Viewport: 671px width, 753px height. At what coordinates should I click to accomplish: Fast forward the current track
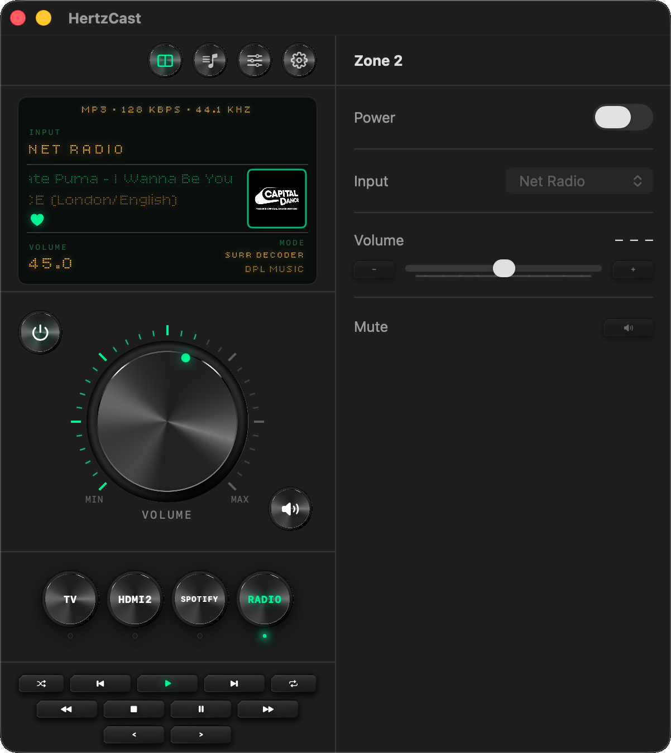268,709
